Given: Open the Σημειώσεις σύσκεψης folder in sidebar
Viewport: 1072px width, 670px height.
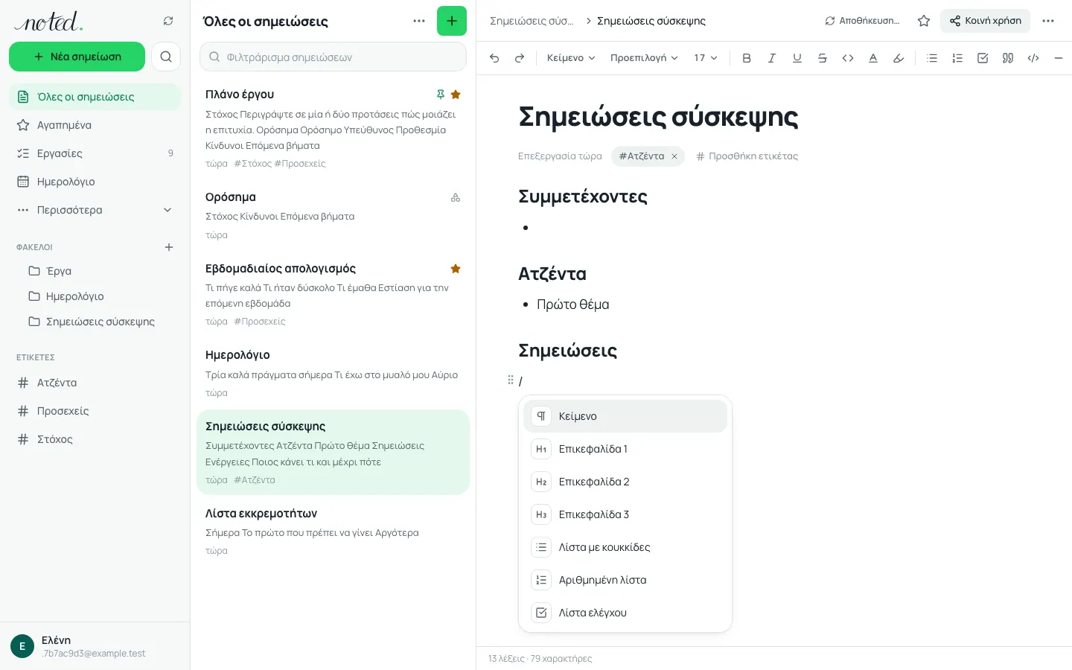Looking at the screenshot, I should click(x=95, y=322).
